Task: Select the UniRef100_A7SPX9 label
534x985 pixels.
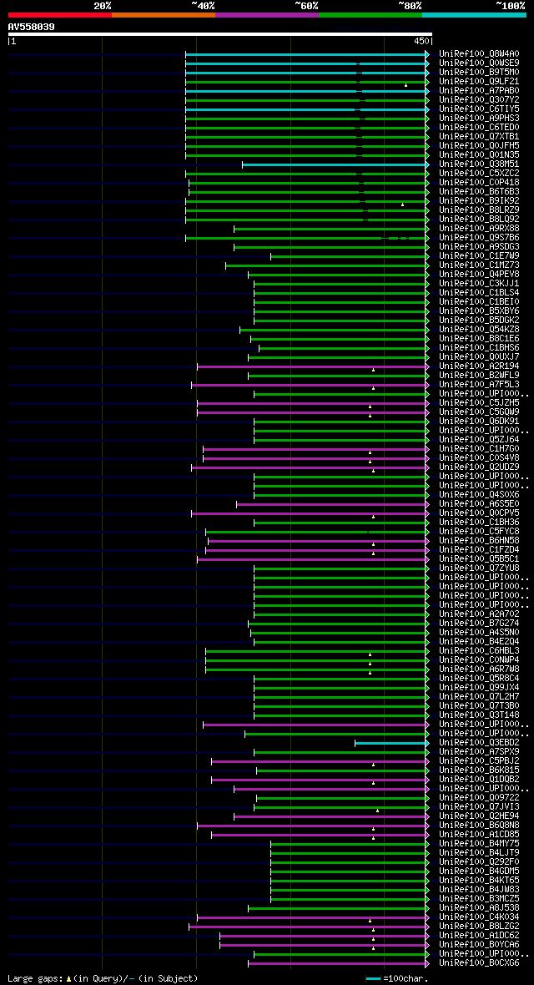Action: pyautogui.click(x=479, y=752)
